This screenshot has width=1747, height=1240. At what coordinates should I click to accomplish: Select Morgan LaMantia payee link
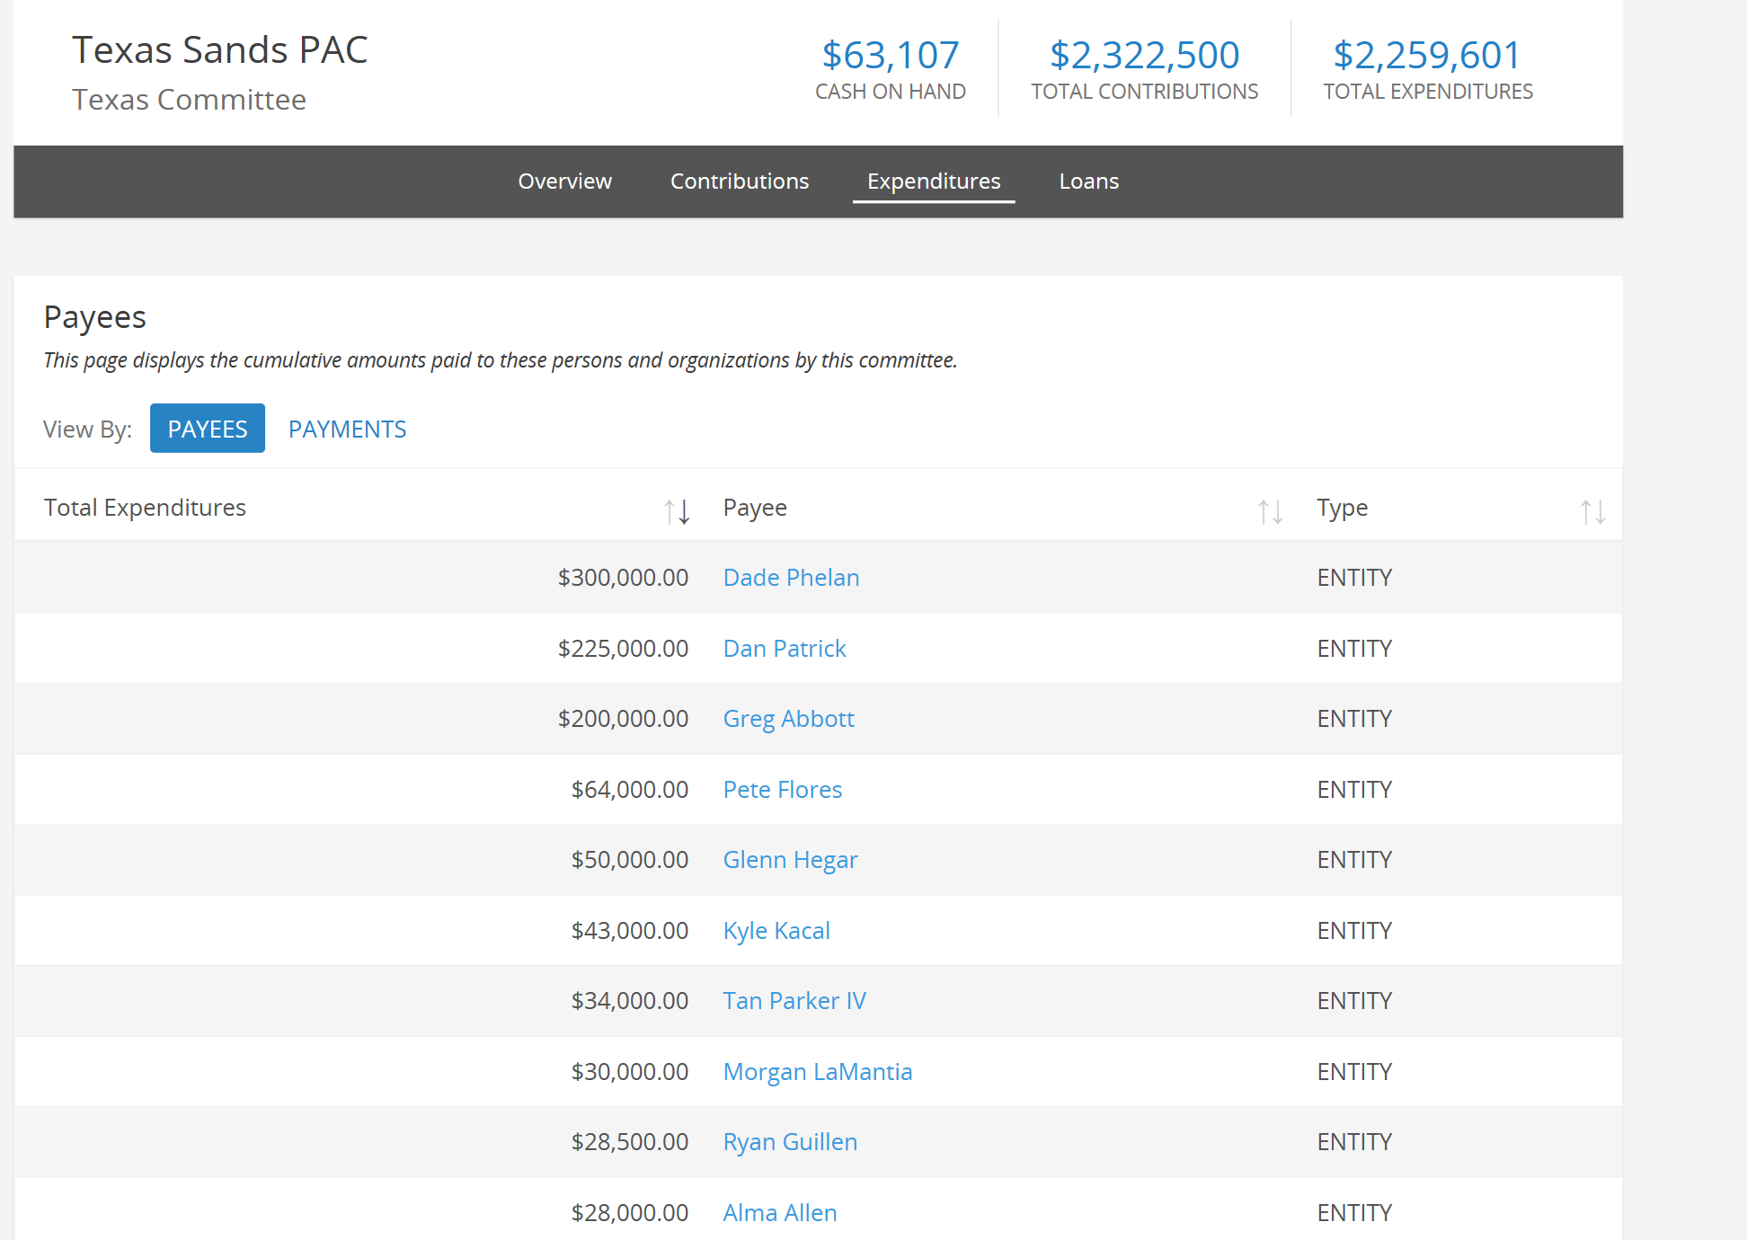[817, 1071]
